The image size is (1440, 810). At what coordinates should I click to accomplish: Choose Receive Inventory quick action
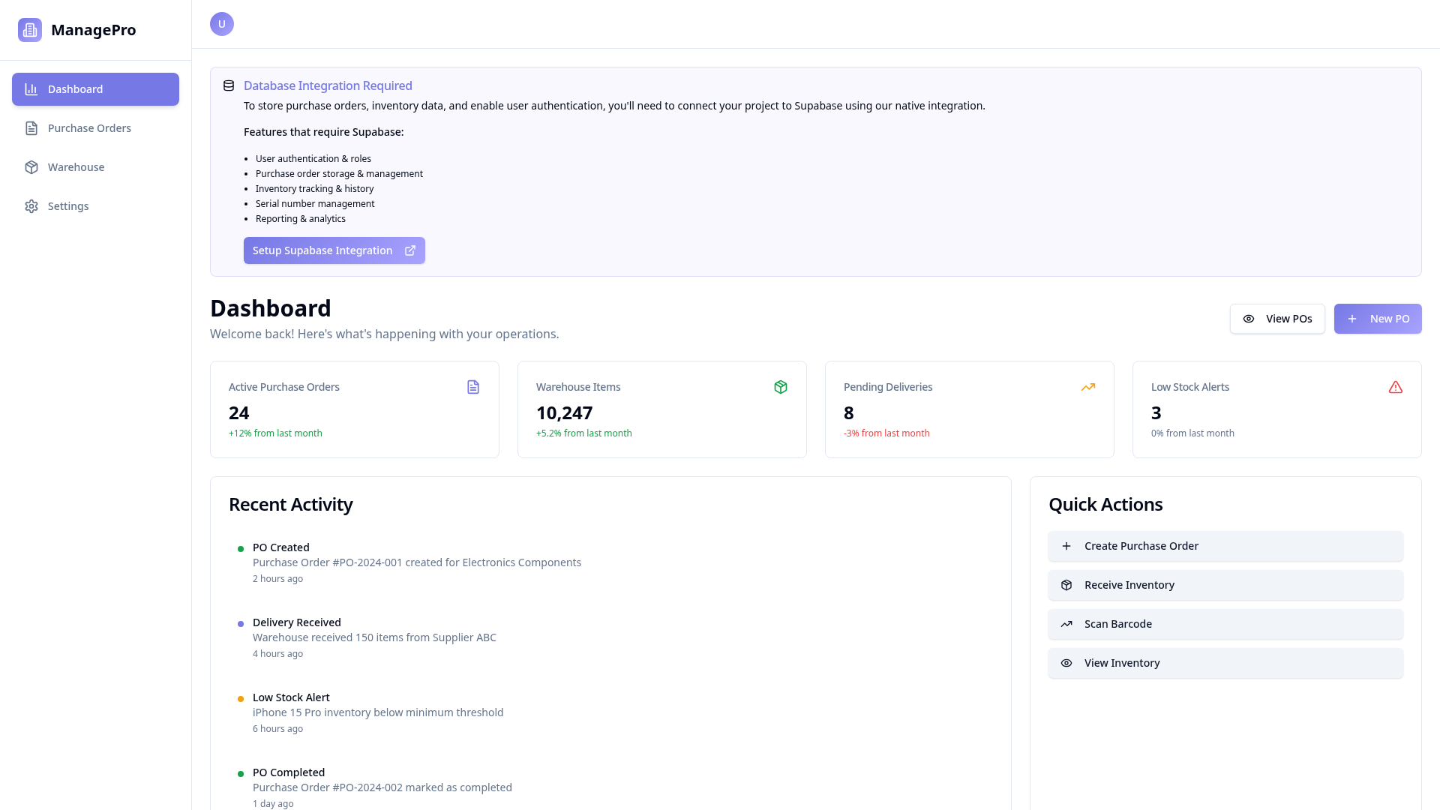tap(1225, 585)
